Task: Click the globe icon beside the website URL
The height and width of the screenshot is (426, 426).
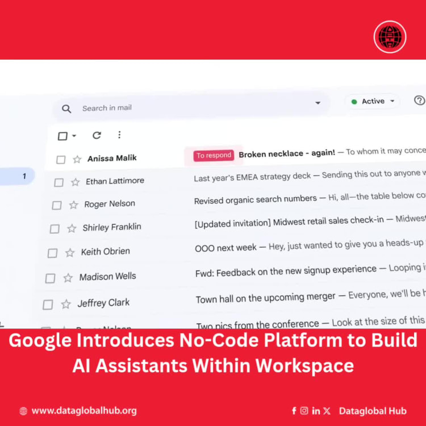Action: tap(23, 411)
